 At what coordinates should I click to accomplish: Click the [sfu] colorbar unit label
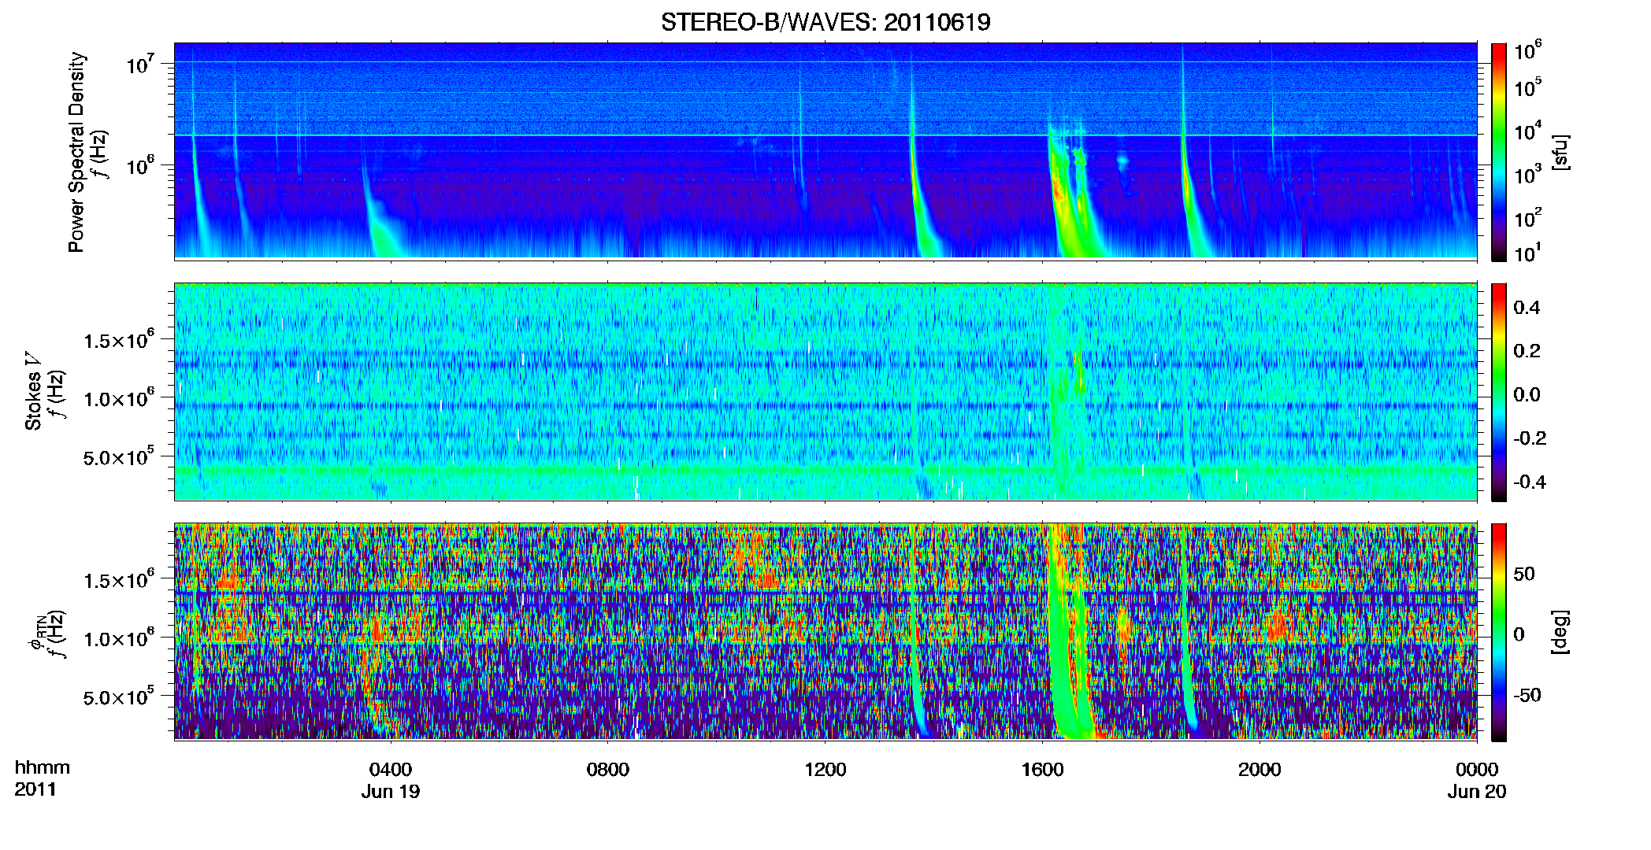click(x=1560, y=152)
